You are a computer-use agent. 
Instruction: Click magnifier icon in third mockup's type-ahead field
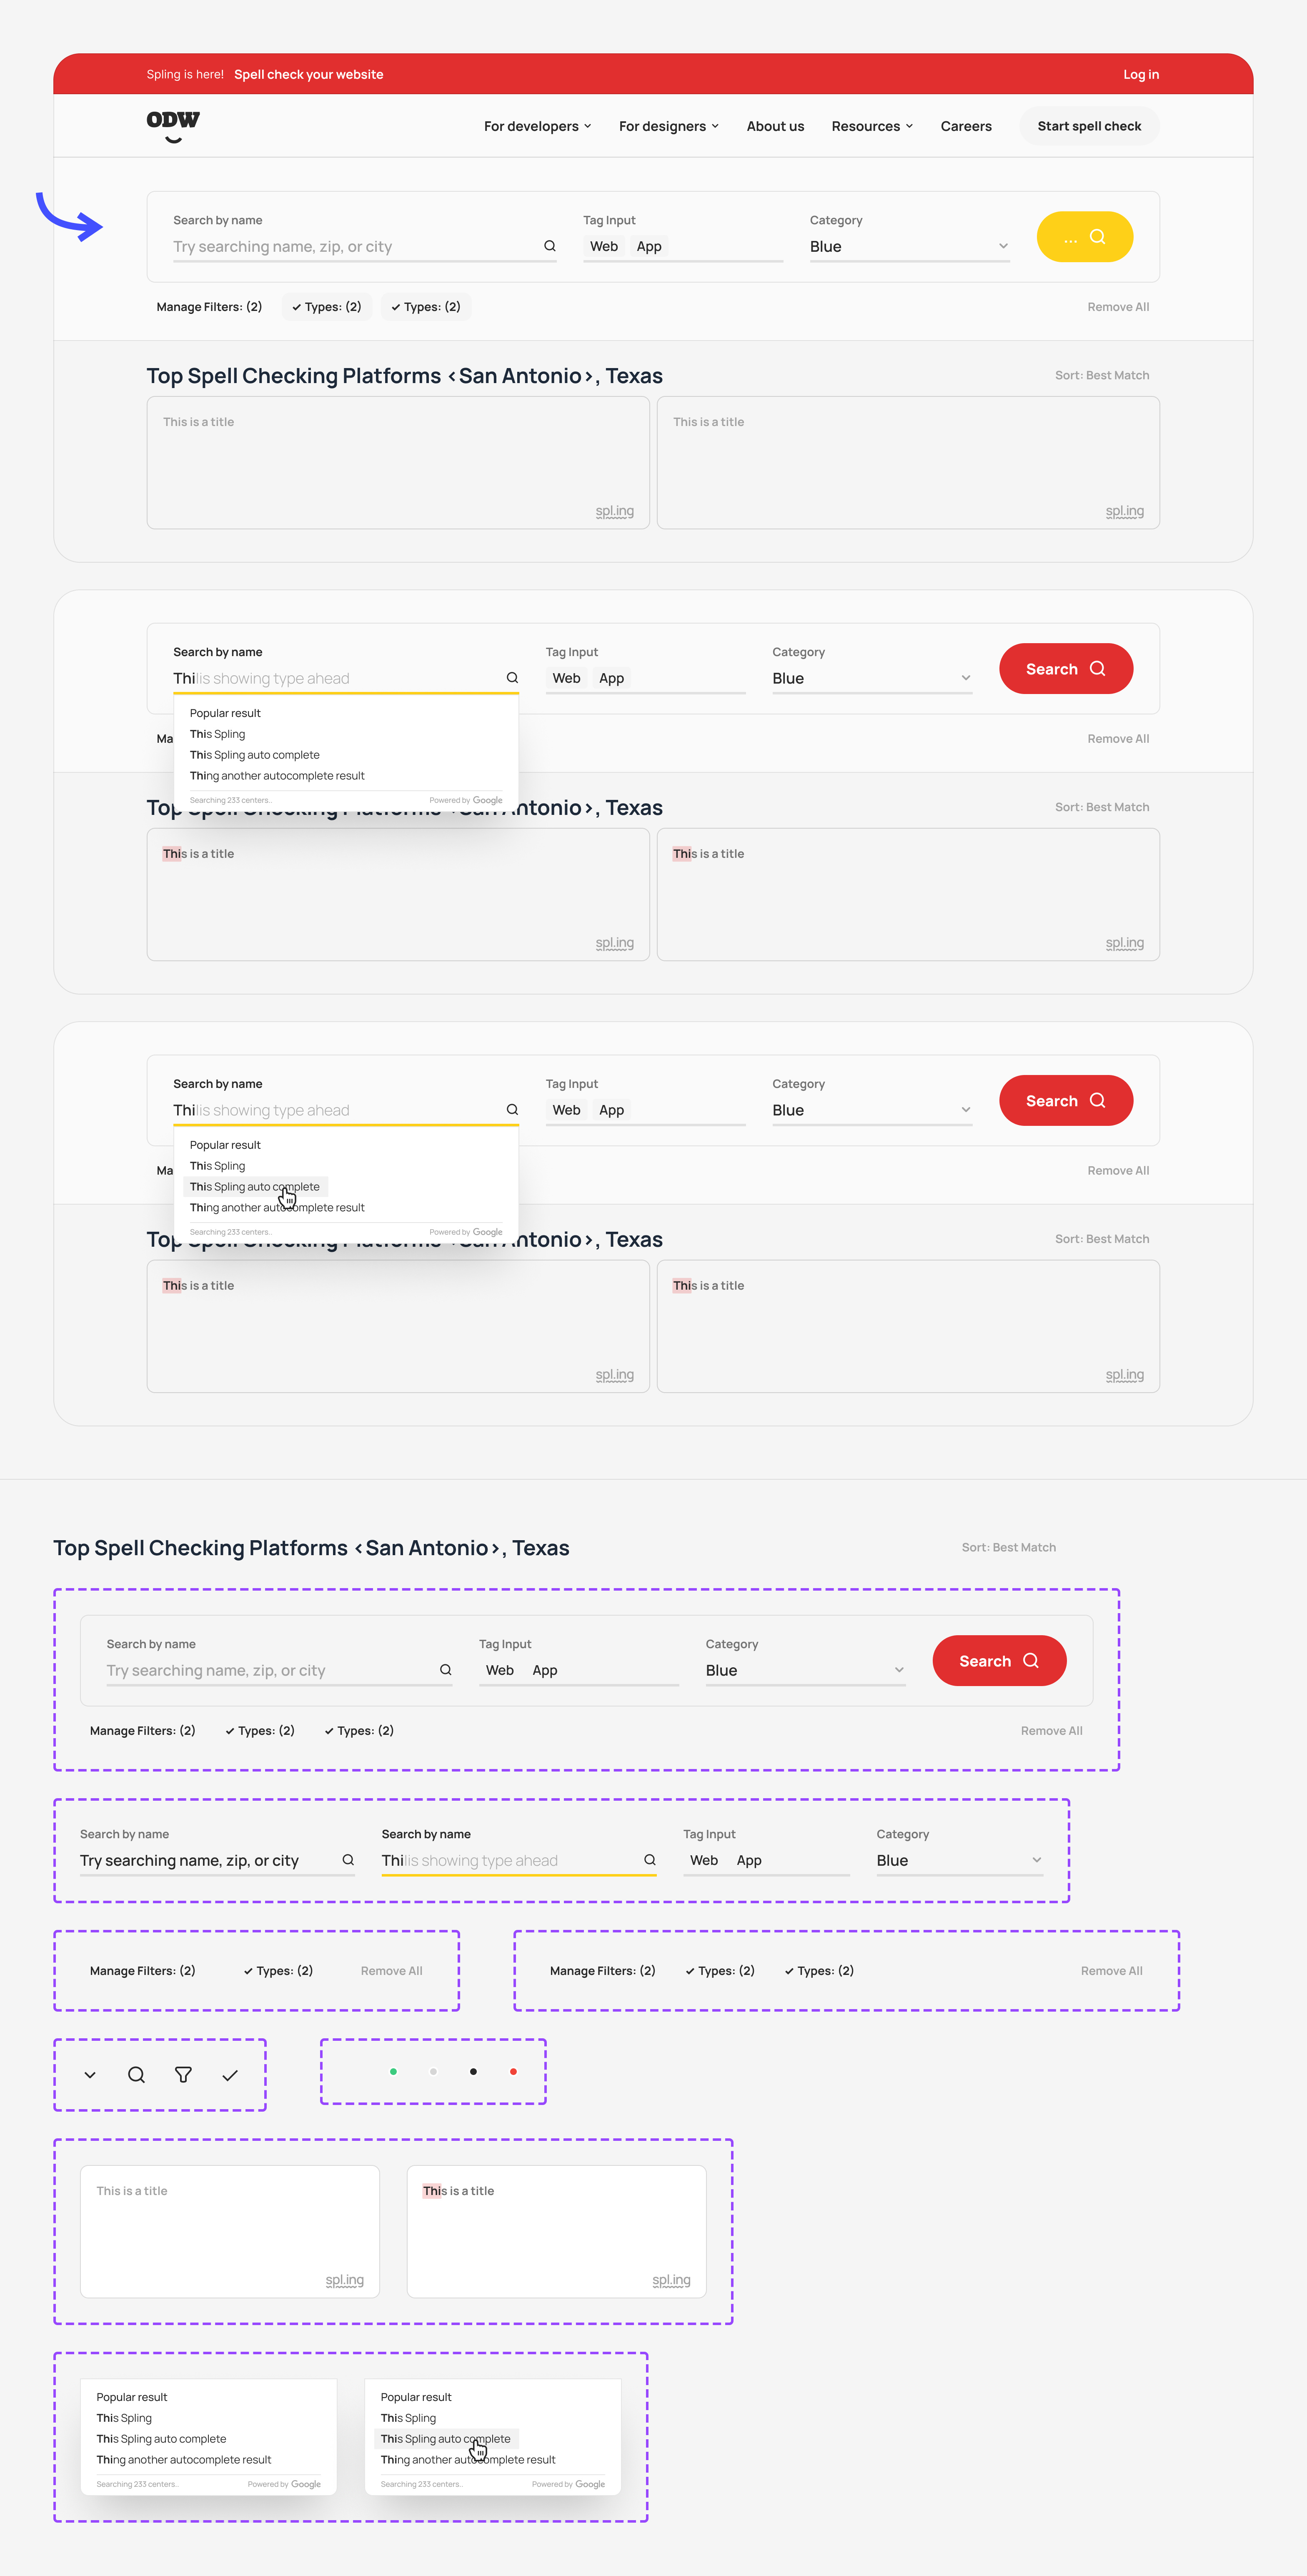click(512, 1110)
